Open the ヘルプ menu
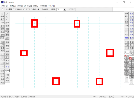 52,6
